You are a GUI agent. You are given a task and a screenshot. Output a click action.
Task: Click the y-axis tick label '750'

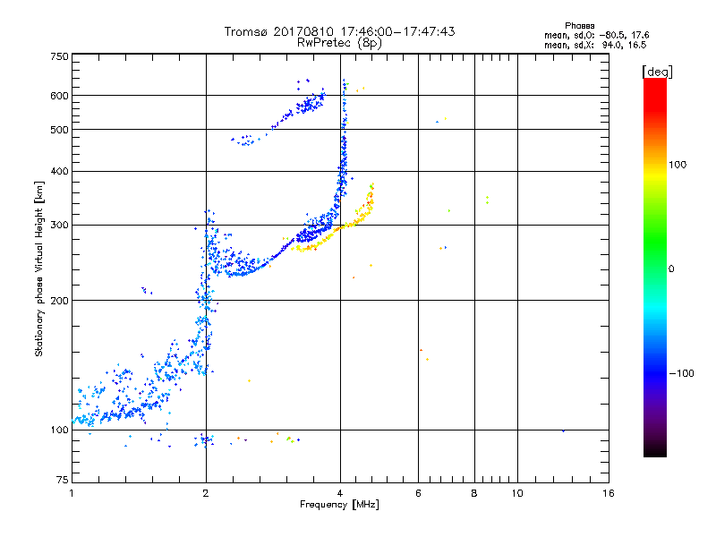(x=59, y=56)
